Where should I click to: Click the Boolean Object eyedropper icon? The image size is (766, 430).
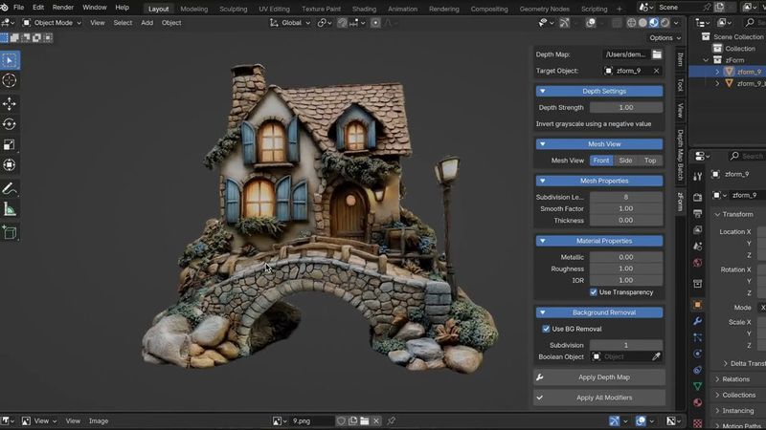[656, 356]
